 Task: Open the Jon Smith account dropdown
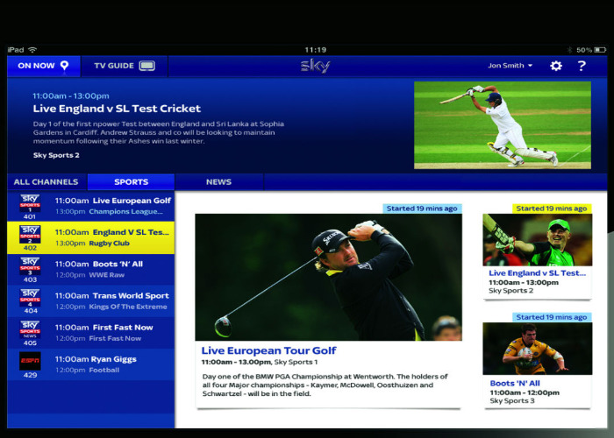click(510, 66)
